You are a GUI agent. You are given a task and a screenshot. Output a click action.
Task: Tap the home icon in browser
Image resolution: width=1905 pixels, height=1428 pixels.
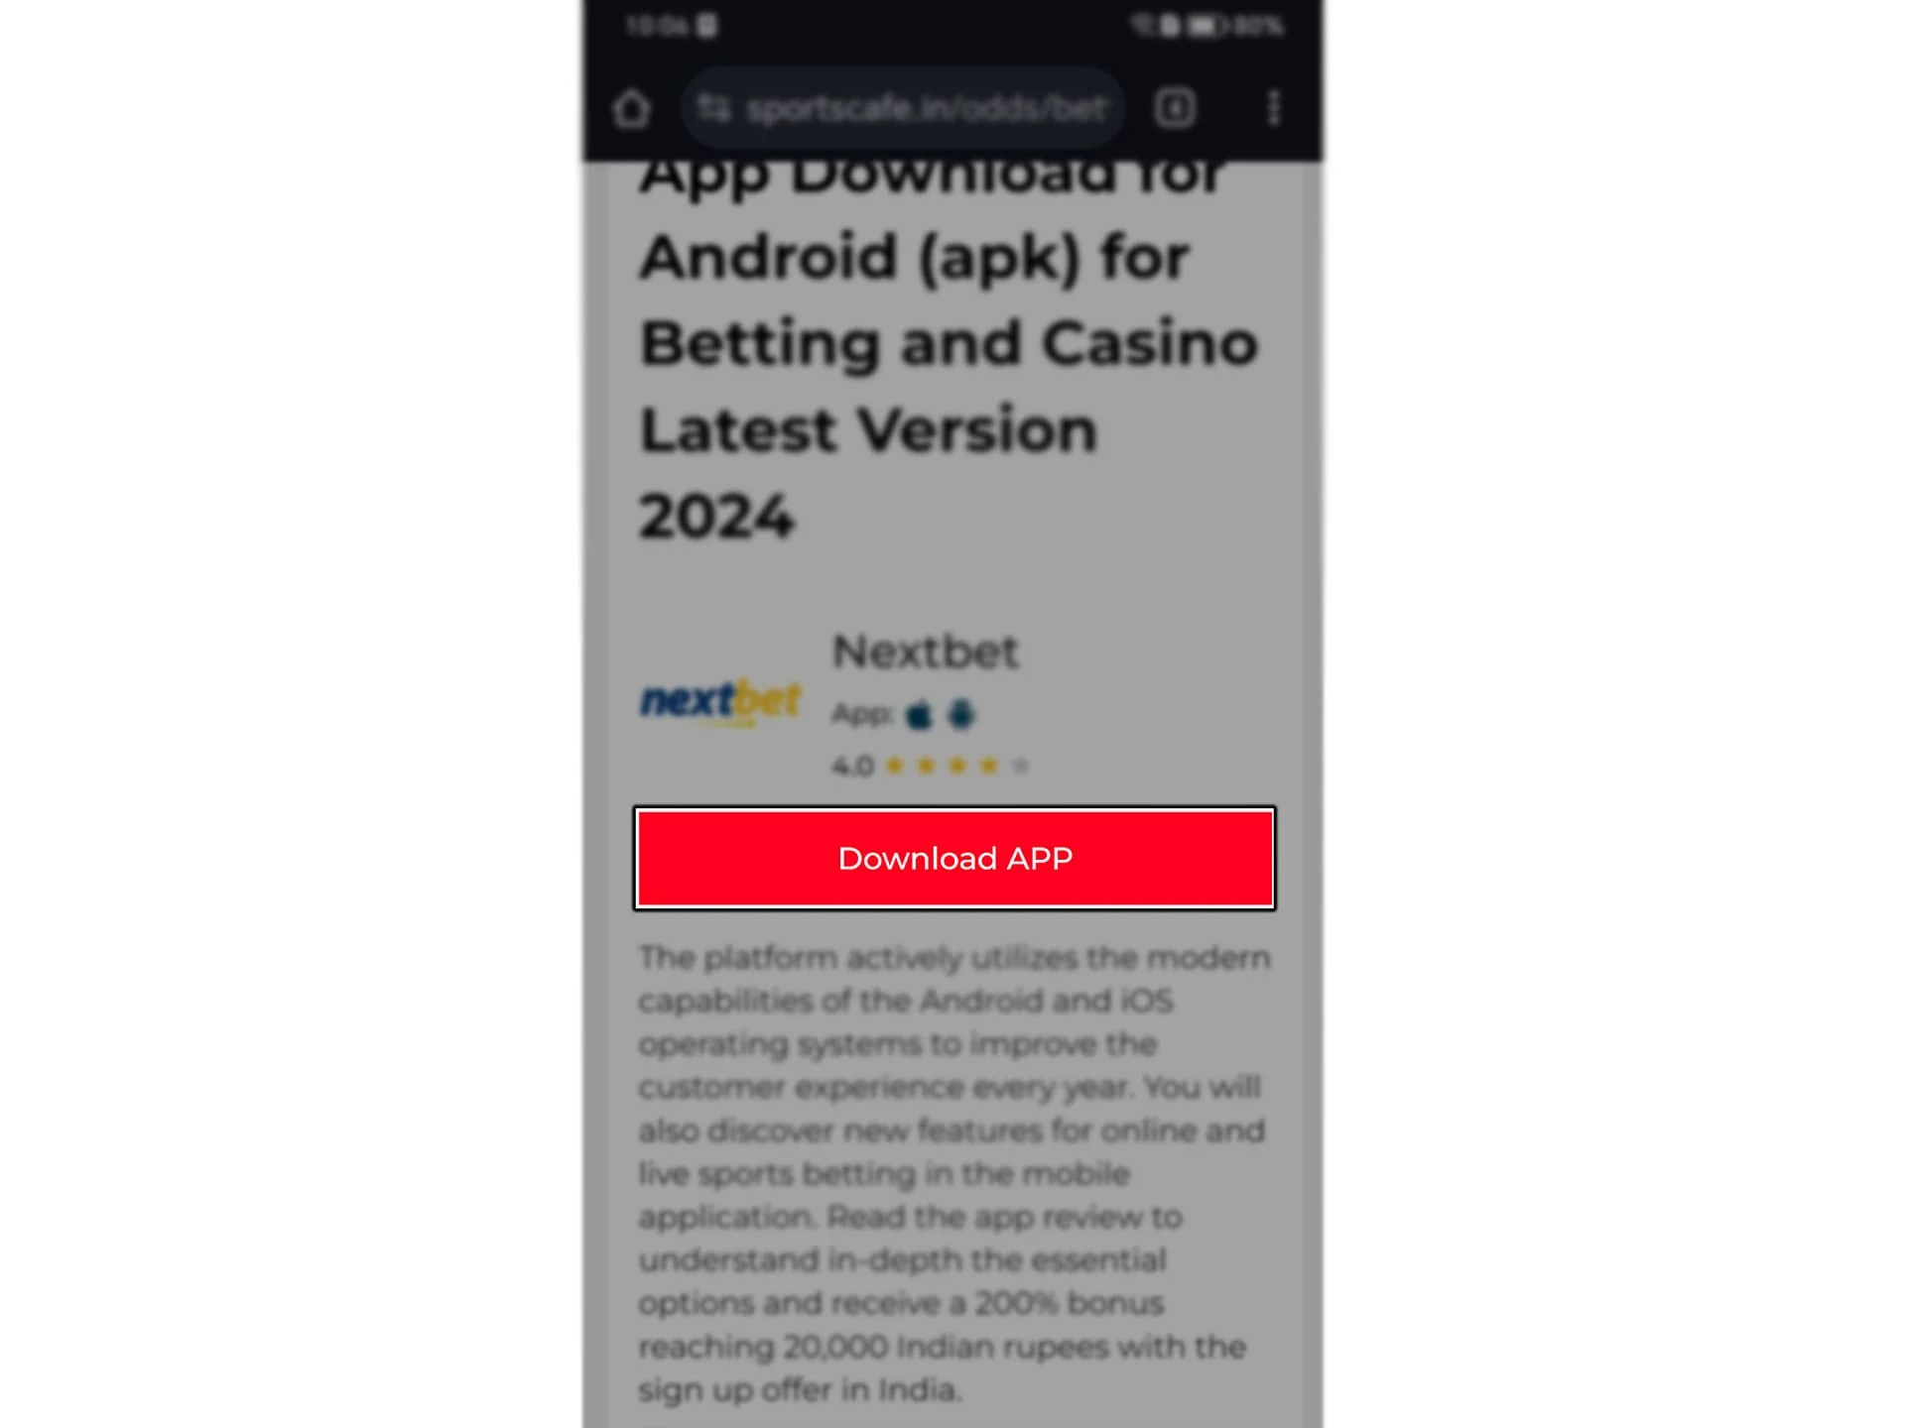click(631, 108)
